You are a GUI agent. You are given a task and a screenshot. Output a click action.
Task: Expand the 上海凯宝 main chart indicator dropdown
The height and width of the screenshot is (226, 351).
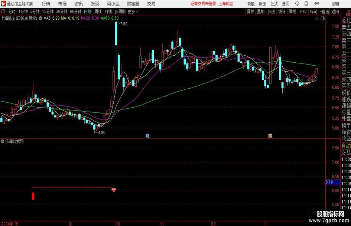pos(40,18)
